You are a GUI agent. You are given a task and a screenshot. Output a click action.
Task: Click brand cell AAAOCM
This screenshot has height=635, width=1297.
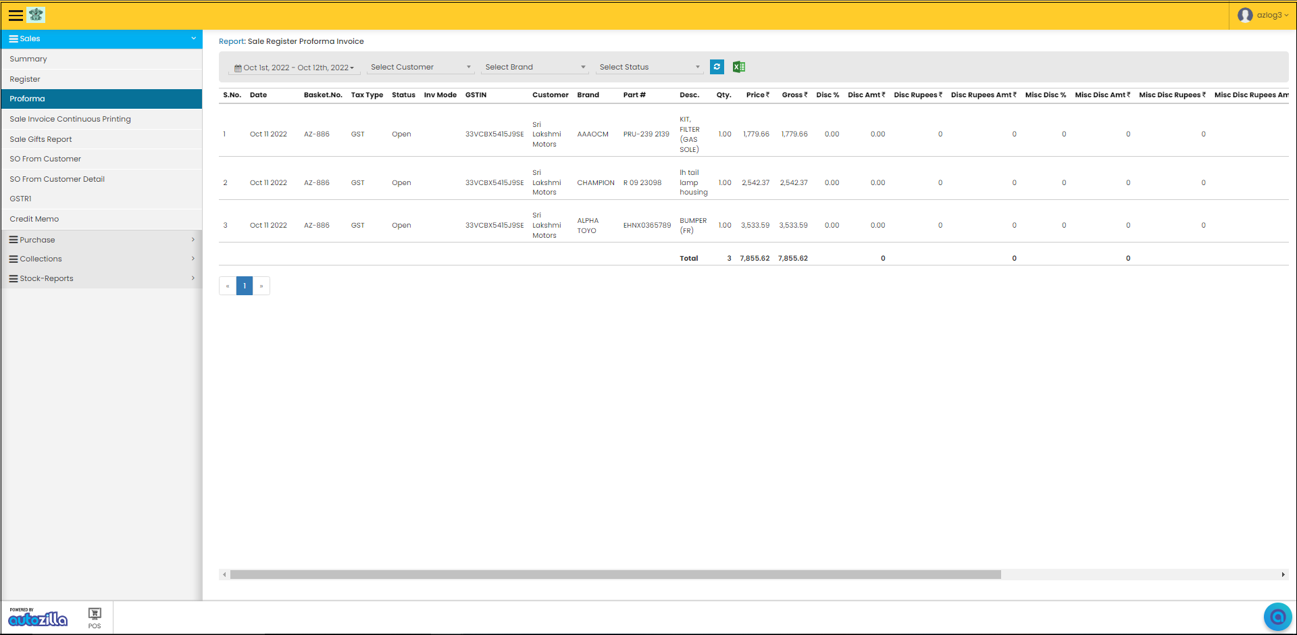click(592, 134)
